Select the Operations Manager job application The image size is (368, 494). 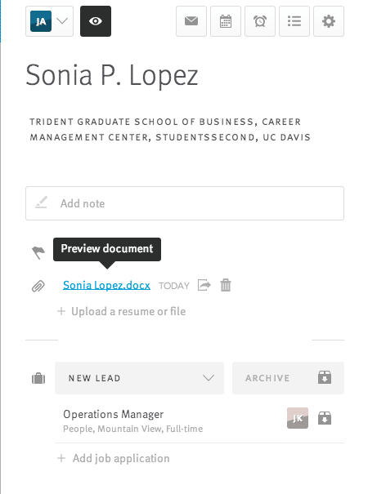pyautogui.click(x=132, y=421)
